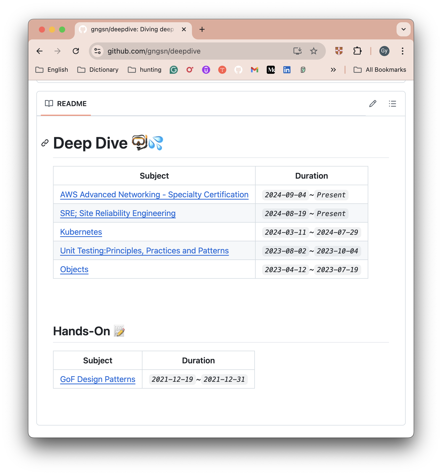Open the English bookmarks folder

[52, 70]
